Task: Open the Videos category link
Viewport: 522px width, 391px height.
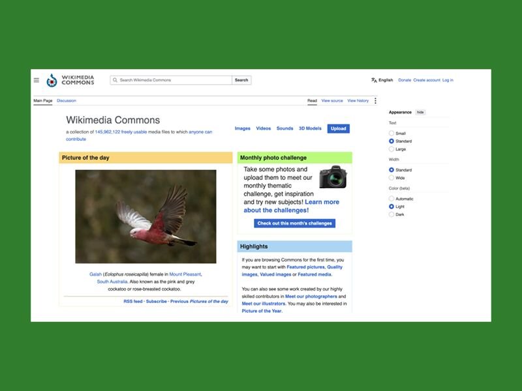Action: [x=264, y=128]
